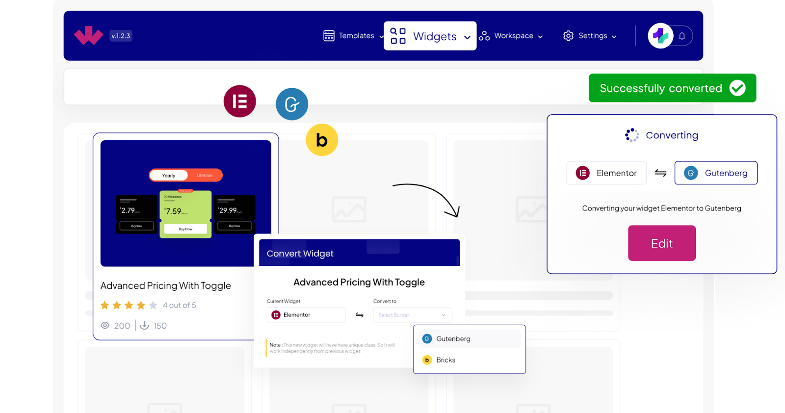Open the Select Builder dropdown
This screenshot has width=785, height=413.
[413, 315]
